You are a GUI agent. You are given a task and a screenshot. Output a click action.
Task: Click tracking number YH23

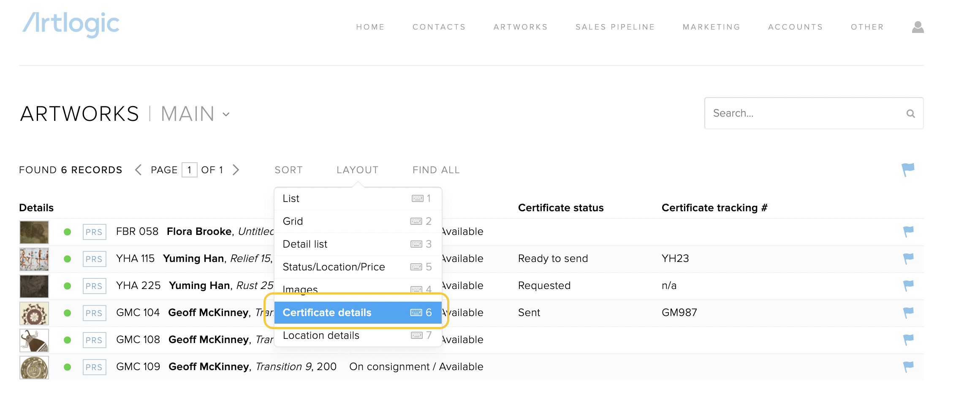tap(675, 259)
